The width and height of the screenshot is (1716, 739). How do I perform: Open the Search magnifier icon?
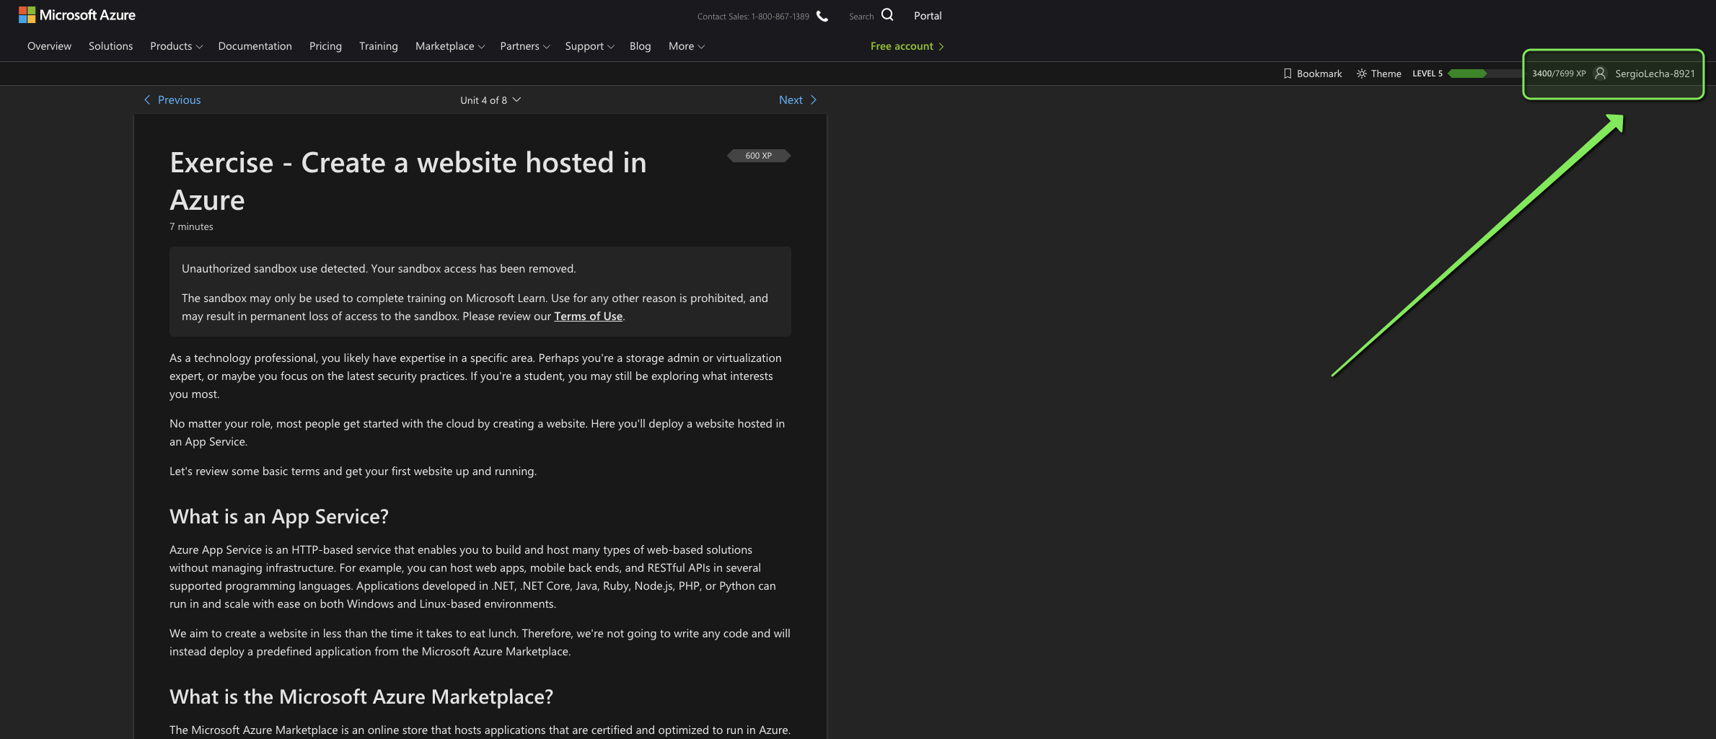pyautogui.click(x=886, y=14)
